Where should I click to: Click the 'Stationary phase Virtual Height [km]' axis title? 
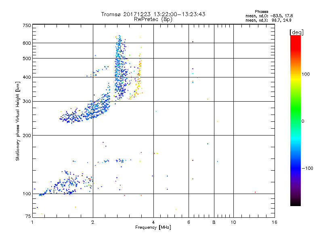[x=18, y=121]
